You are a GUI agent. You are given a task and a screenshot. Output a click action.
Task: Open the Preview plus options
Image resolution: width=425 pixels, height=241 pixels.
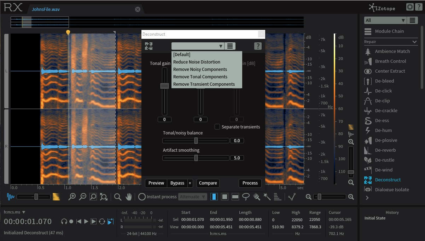tap(190, 183)
